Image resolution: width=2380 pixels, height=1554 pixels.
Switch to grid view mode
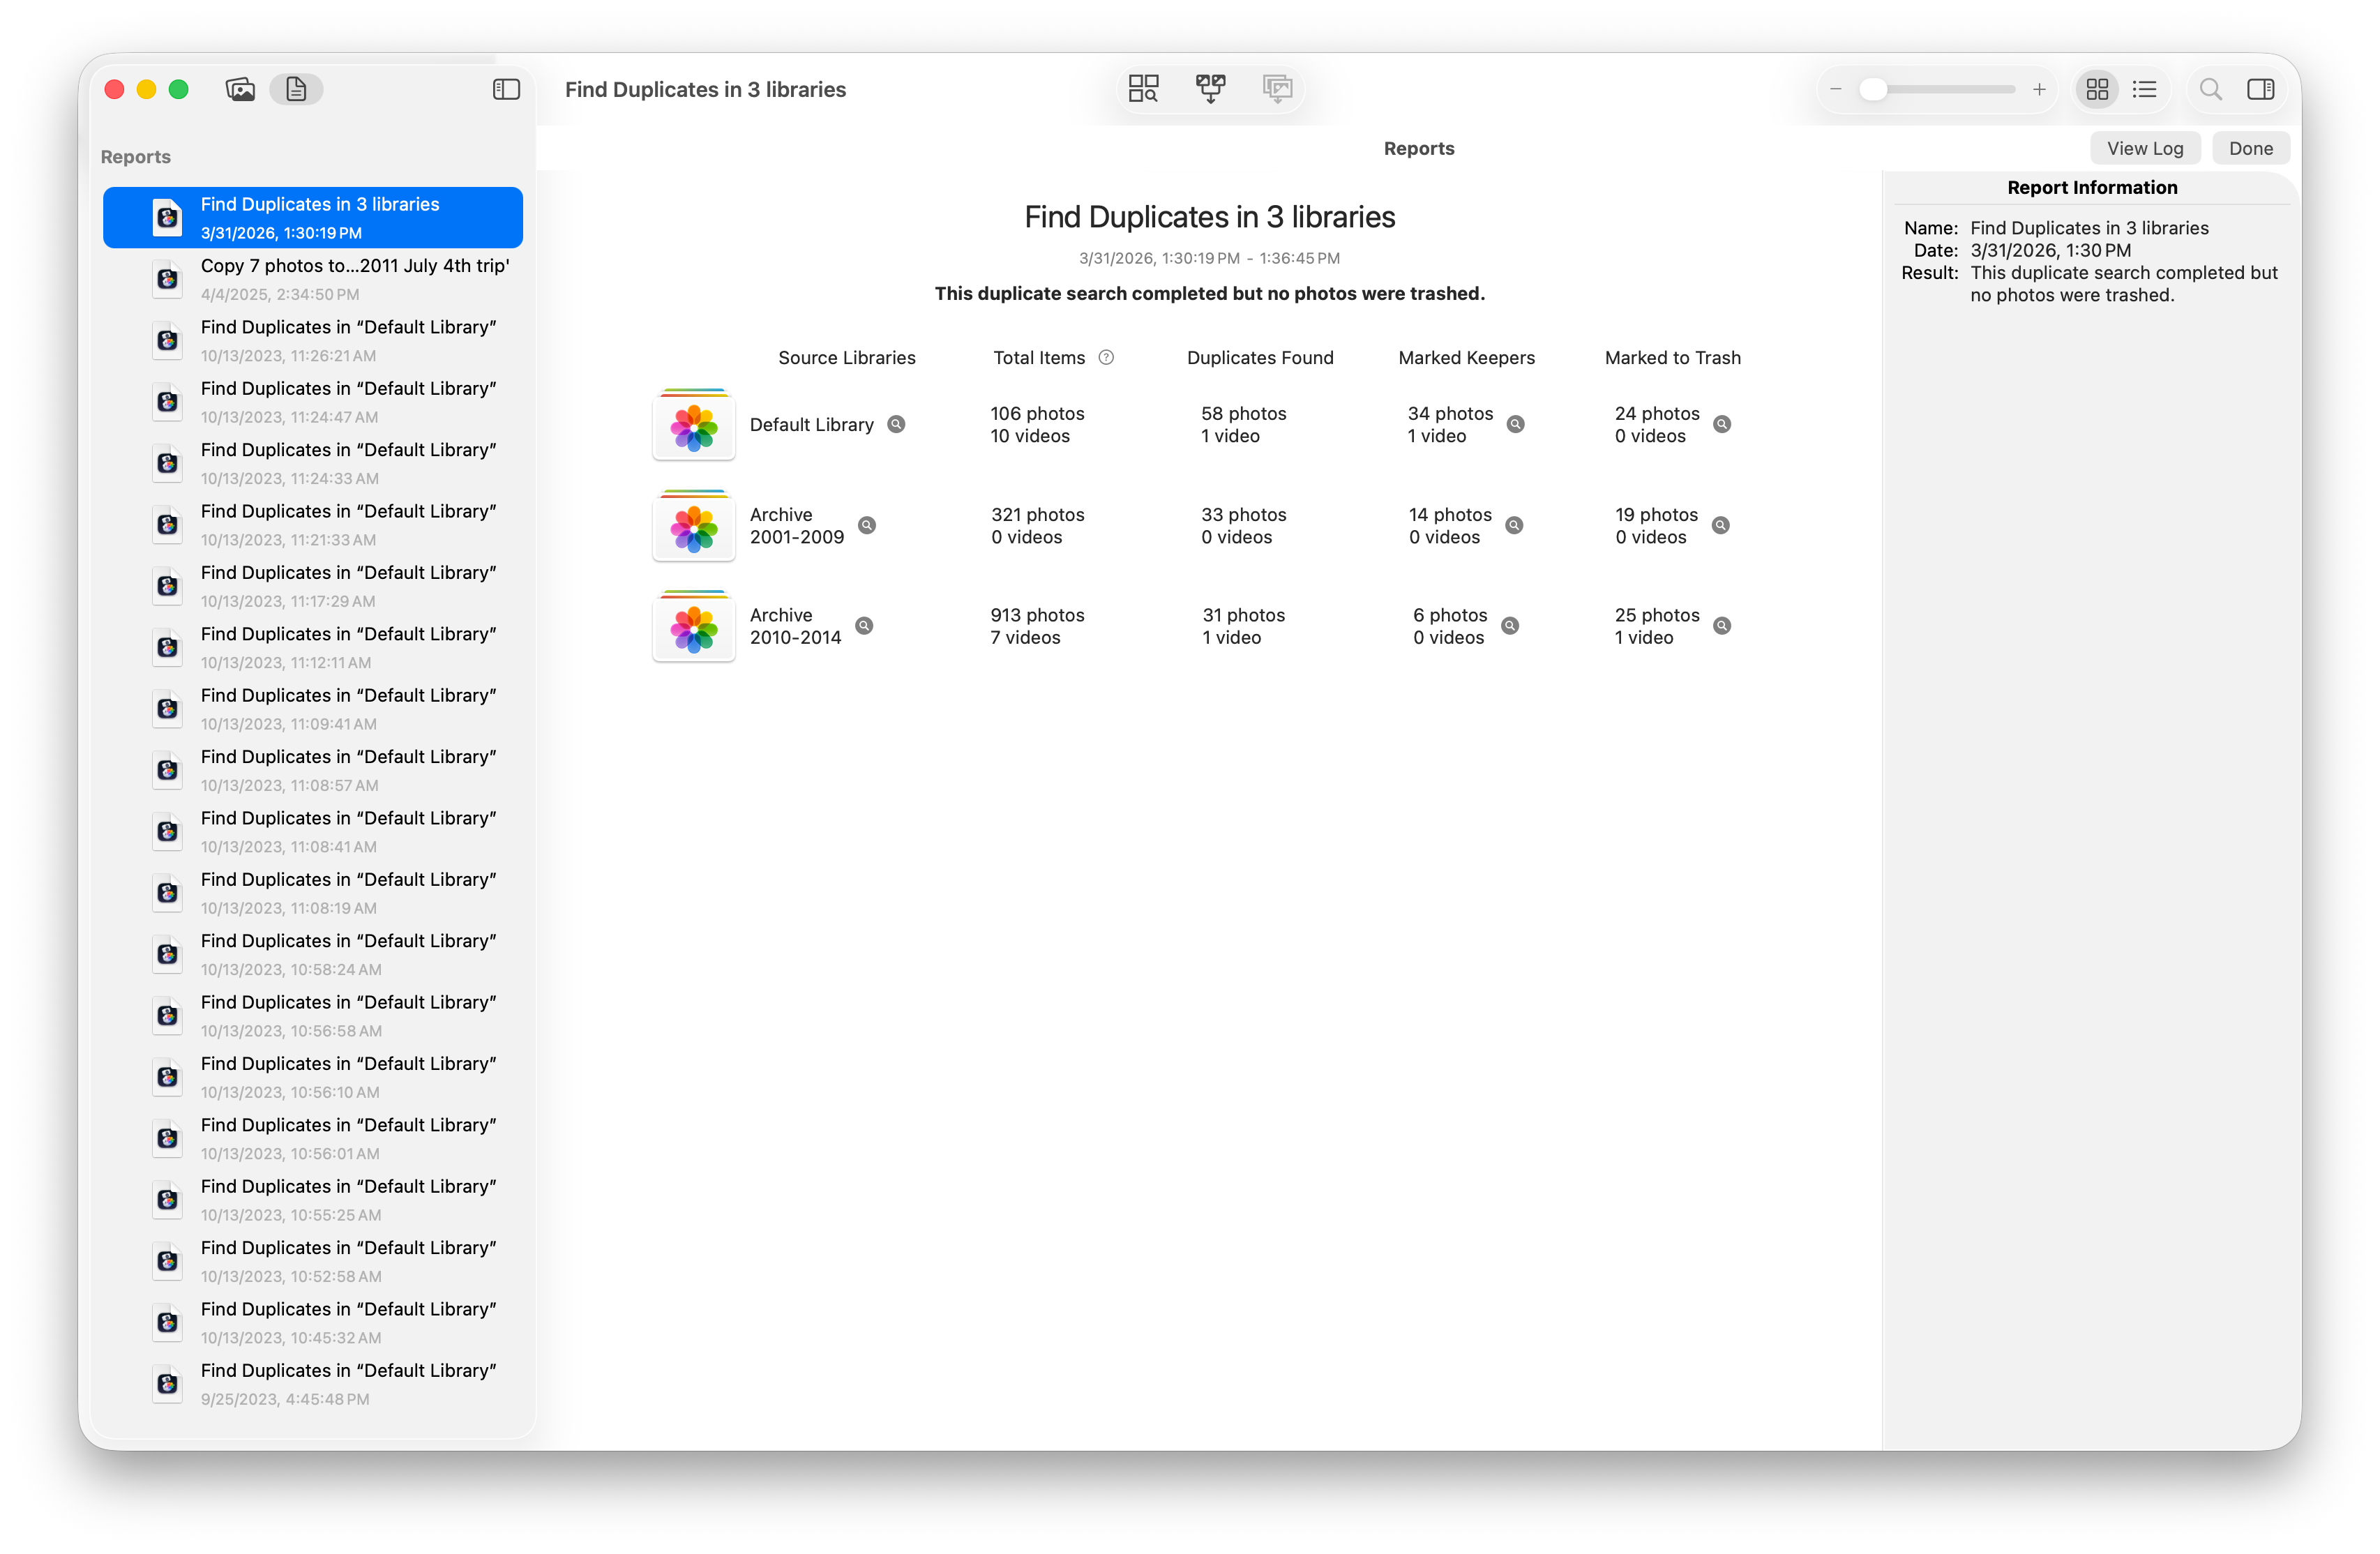[2097, 90]
